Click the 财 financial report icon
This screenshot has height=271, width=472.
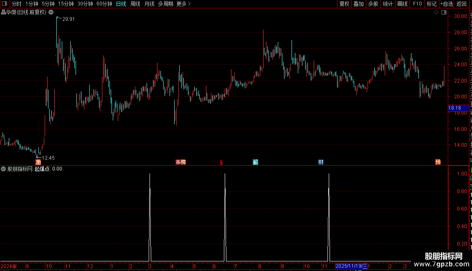(x=321, y=162)
